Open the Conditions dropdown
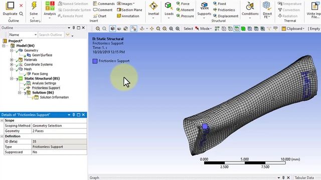Viewport: 321px width, 180px height. click(x=250, y=10)
